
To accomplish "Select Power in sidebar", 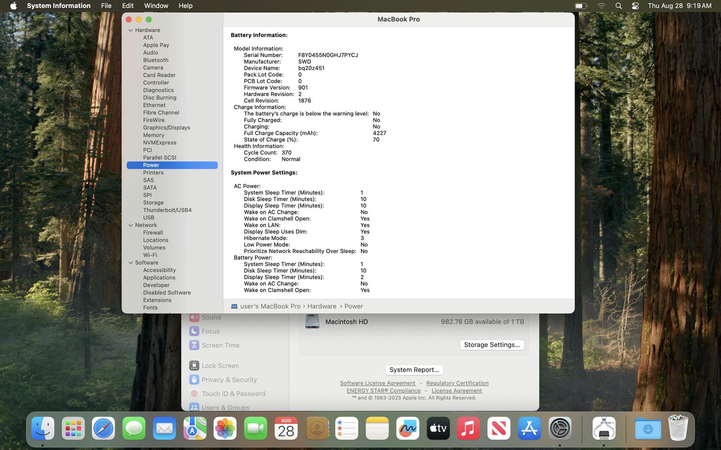I will pos(172,165).
